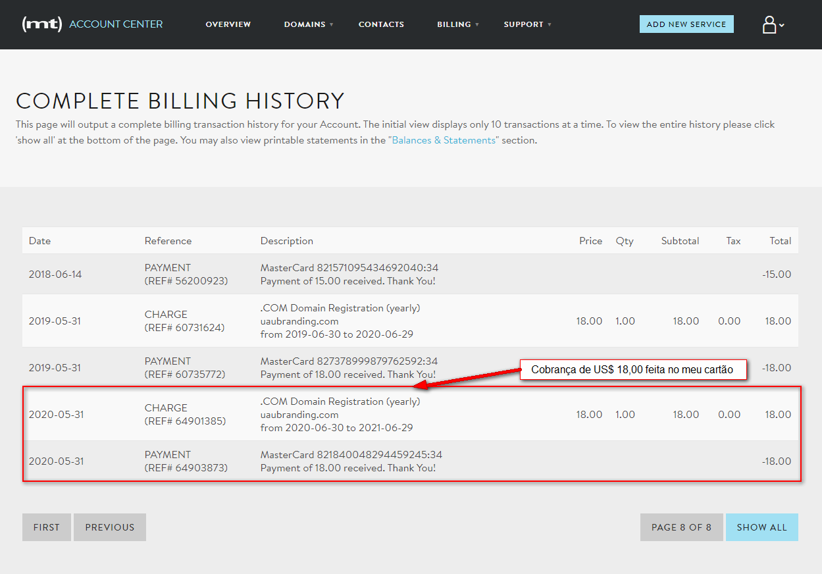Click the Total column header
Image resolution: width=822 pixels, height=574 pixels.
click(x=780, y=241)
